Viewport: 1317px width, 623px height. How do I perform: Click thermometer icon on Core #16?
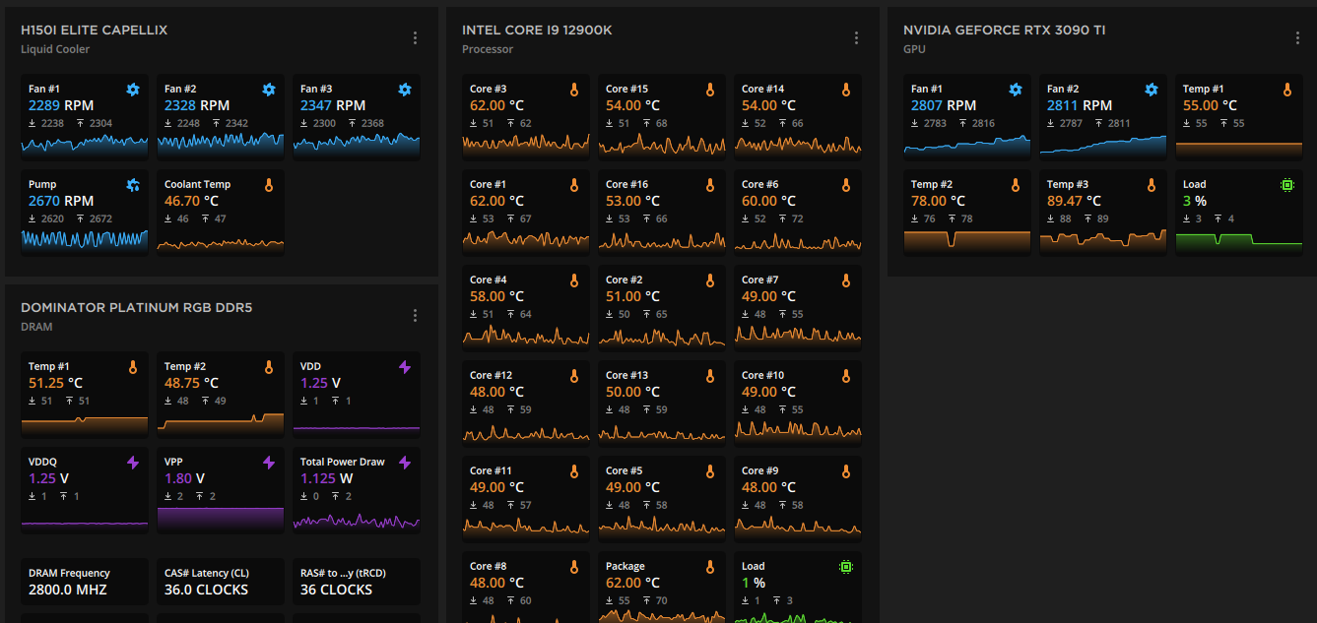pyautogui.click(x=710, y=185)
